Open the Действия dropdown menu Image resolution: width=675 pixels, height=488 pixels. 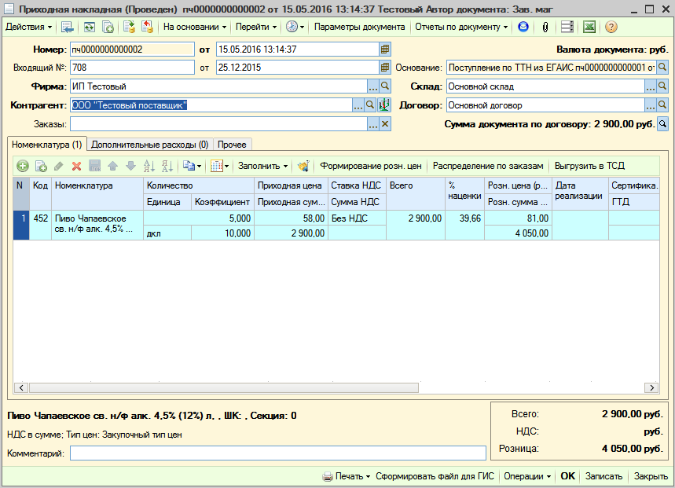point(29,27)
